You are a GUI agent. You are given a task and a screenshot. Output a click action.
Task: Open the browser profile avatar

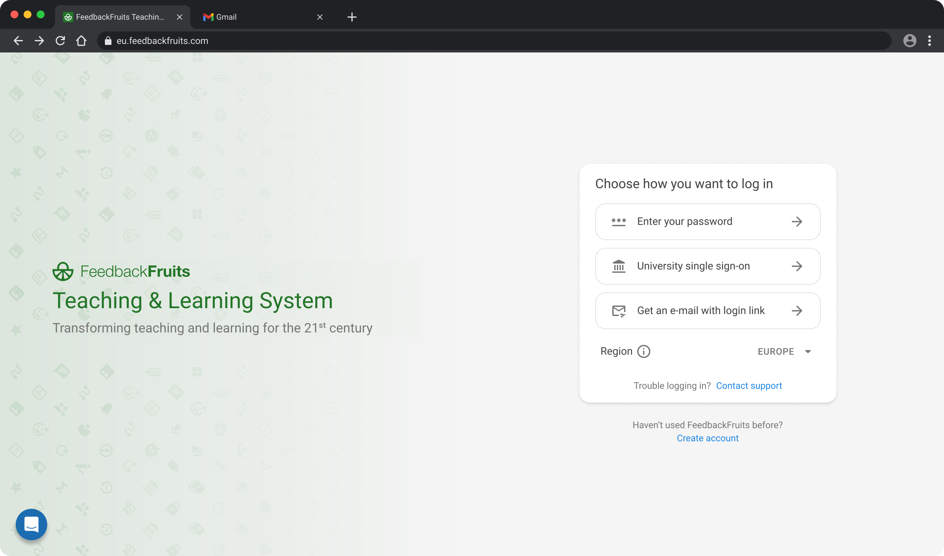click(910, 40)
